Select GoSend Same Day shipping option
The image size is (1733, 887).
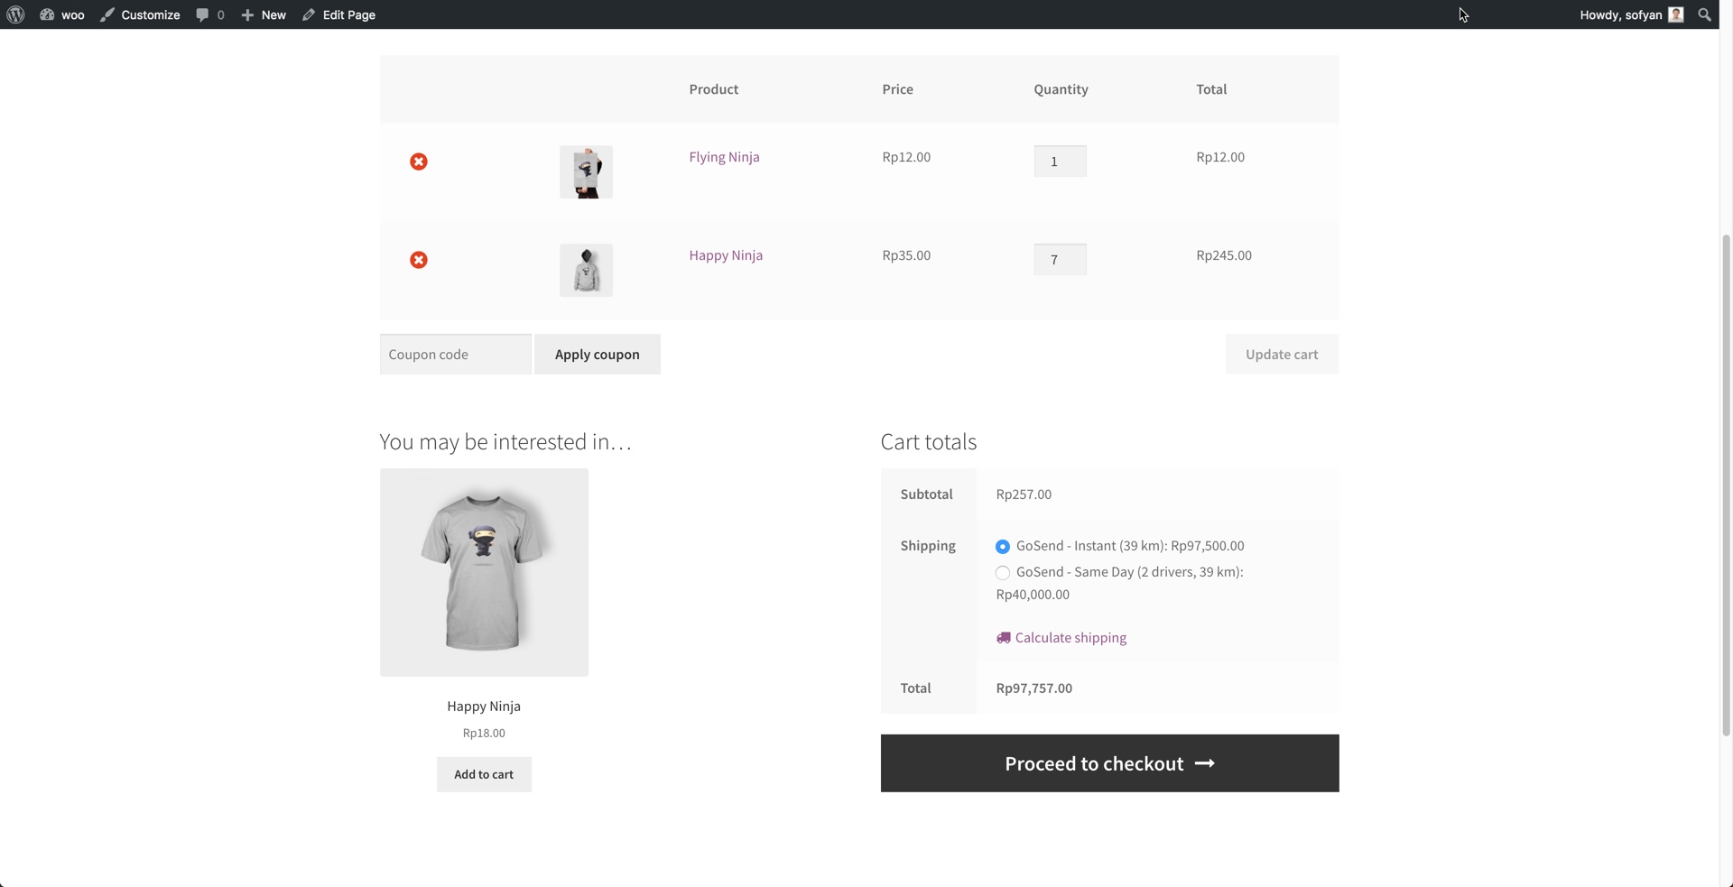1002,573
